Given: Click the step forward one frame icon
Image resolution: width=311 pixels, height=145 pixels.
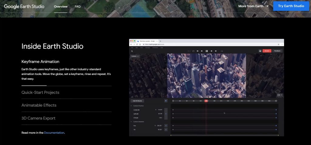Looking at the screenshot, I should (x=212, y=51).
